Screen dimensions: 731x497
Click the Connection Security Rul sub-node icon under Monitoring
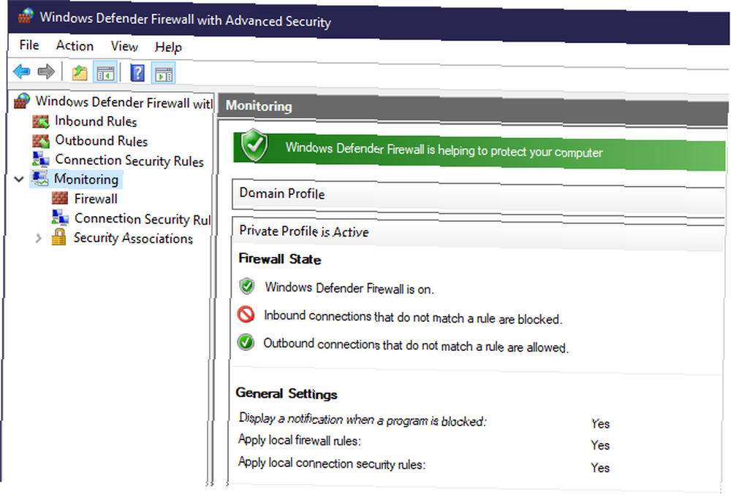click(60, 217)
